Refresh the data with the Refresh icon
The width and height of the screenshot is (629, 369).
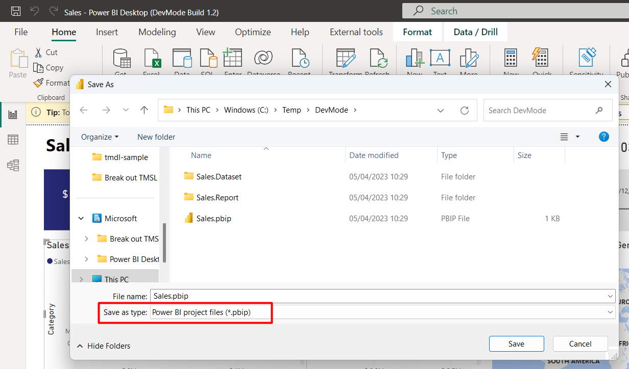[379, 59]
